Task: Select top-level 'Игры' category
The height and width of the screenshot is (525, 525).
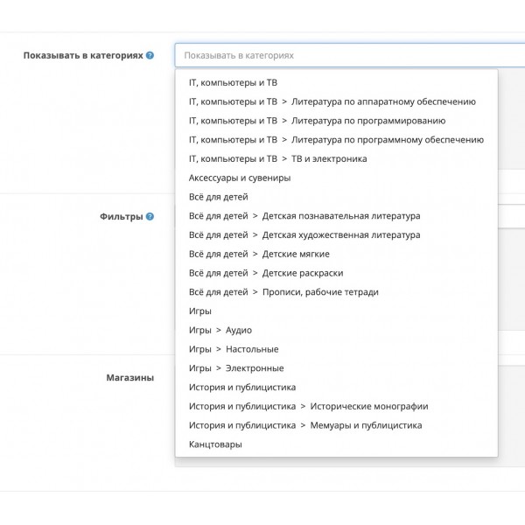Action: click(200, 311)
